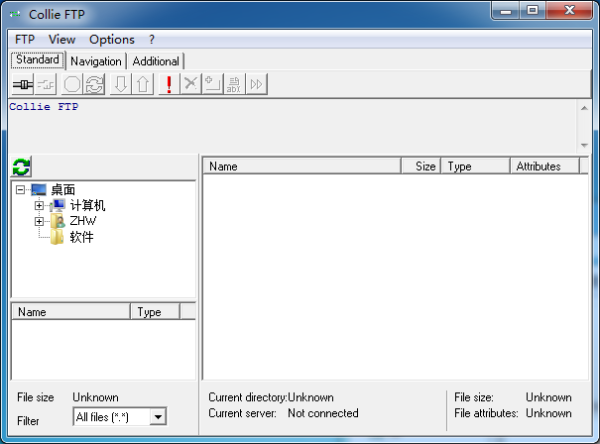
Task: Close the Collie FTP window
Action: click(569, 11)
